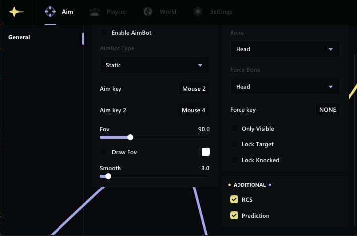Click the Settings gear icon
The width and height of the screenshot is (357, 236).
(x=198, y=12)
